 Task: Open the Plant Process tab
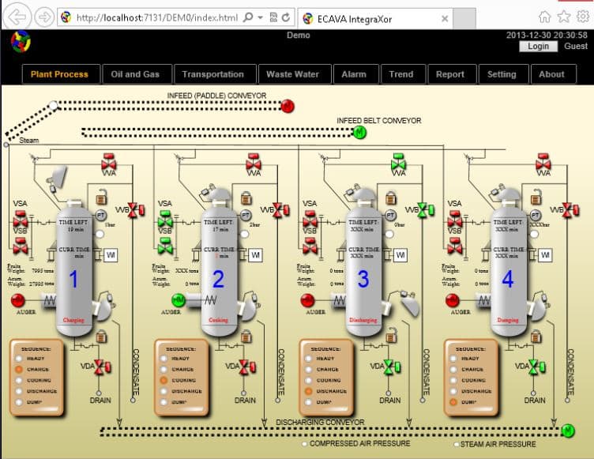point(61,74)
